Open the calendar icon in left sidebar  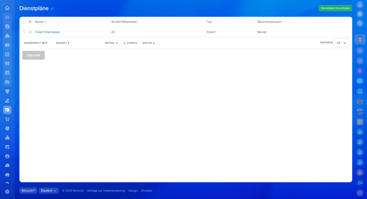(7, 73)
